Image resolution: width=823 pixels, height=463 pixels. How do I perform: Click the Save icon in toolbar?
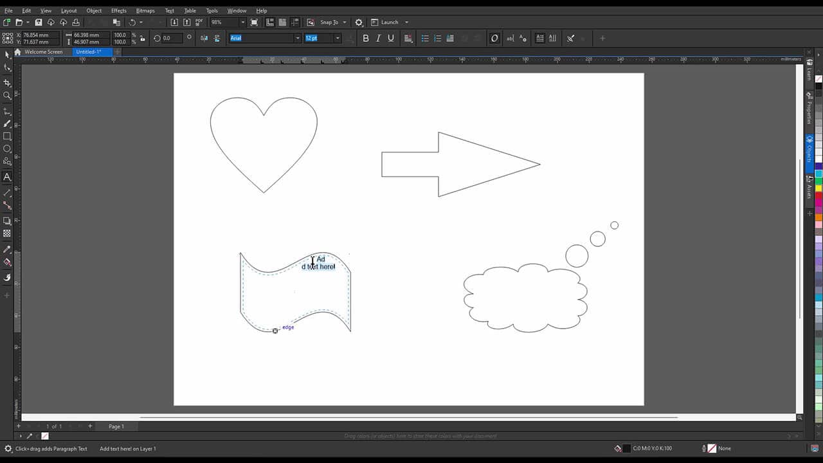coord(39,23)
